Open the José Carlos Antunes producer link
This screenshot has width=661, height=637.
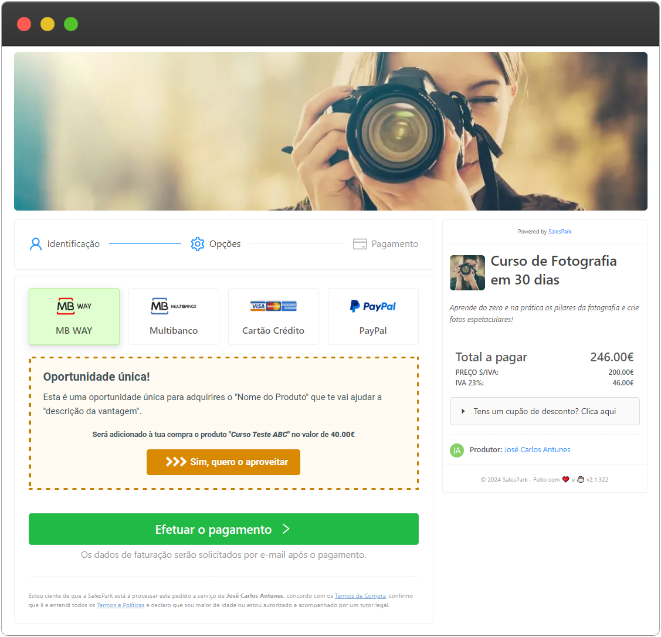pos(537,450)
